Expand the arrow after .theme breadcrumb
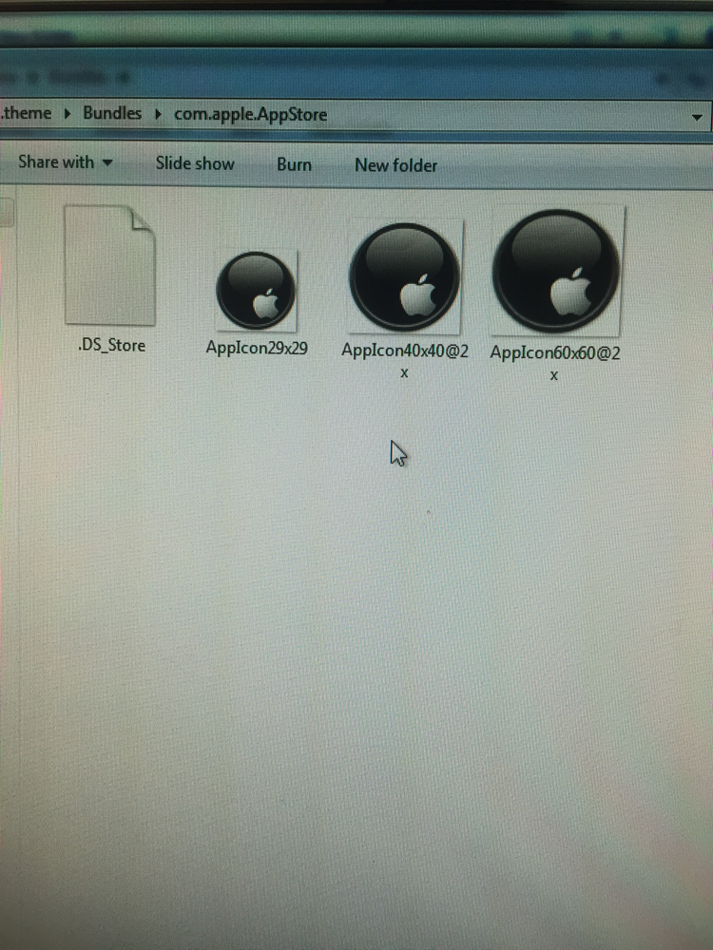This screenshot has height=950, width=713. (x=67, y=113)
